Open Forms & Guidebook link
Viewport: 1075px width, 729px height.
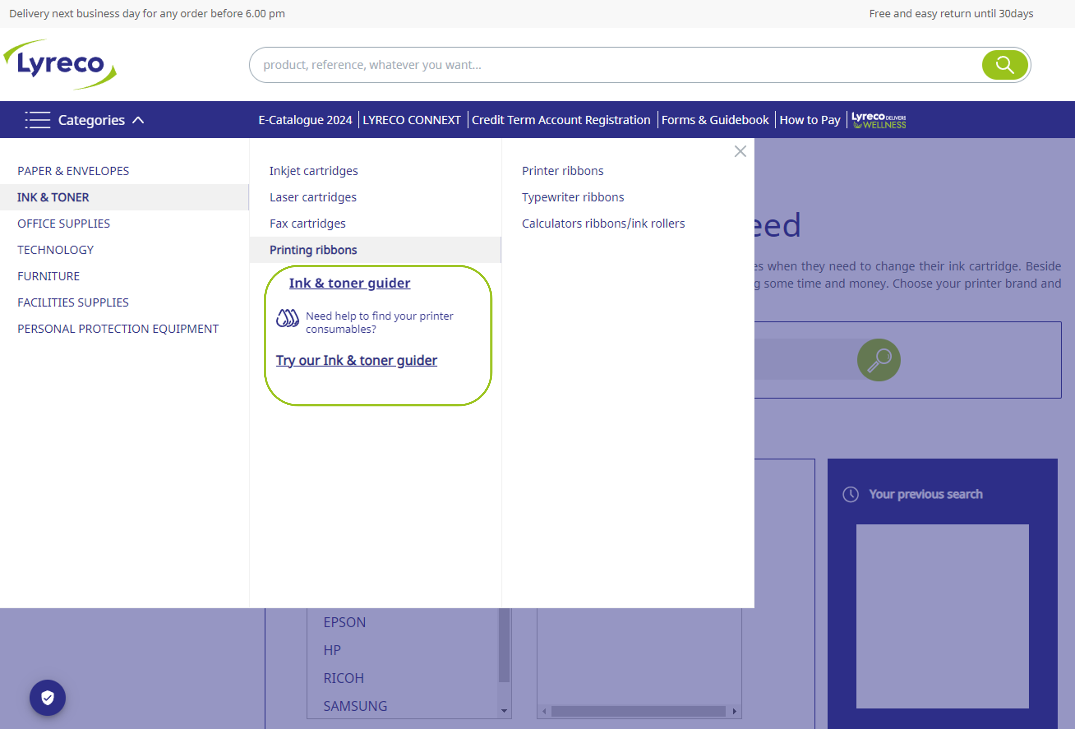[x=715, y=120]
